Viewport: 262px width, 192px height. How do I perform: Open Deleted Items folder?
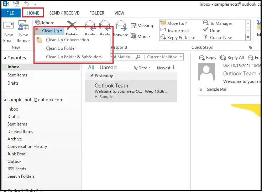(20, 132)
